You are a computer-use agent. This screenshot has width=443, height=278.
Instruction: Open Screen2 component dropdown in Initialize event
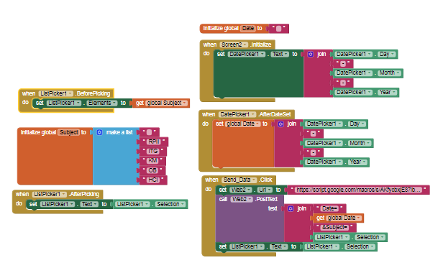(x=234, y=45)
